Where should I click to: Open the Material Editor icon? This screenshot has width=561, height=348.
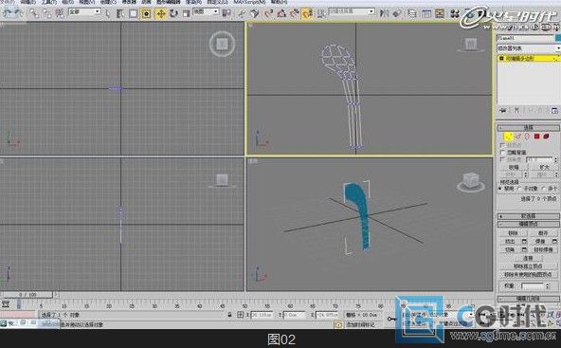pos(455,13)
